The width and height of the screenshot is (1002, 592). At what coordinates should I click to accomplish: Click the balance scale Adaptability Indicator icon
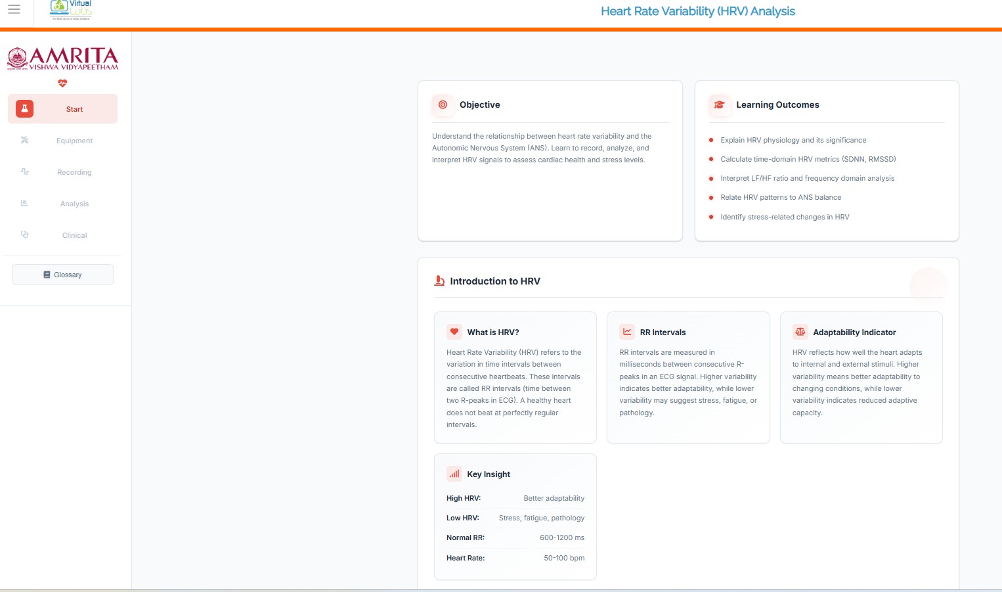(x=800, y=332)
